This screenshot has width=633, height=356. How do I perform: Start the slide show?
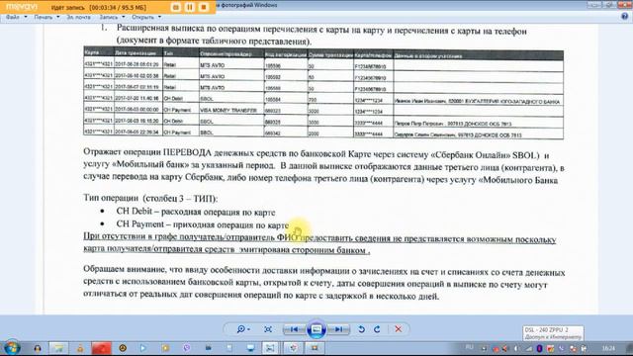click(x=316, y=329)
